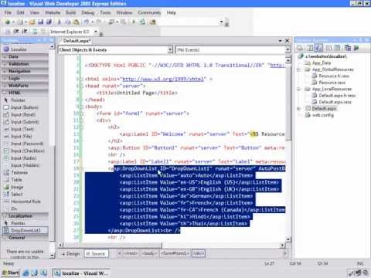Click the Save toolbar icon
Screen dimensions: 371x278
tap(40, 22)
